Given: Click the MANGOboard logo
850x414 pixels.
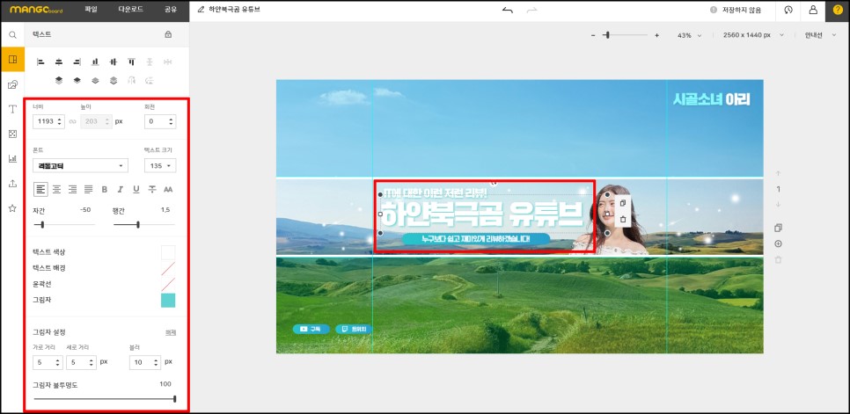Looking at the screenshot, I should click(36, 10).
